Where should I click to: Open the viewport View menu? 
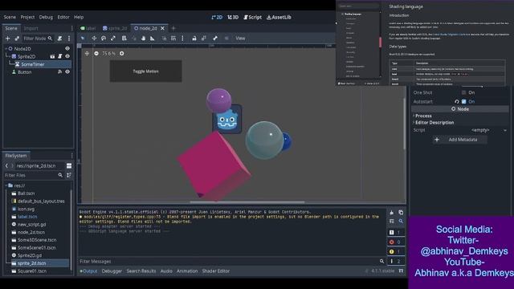[x=240, y=39]
